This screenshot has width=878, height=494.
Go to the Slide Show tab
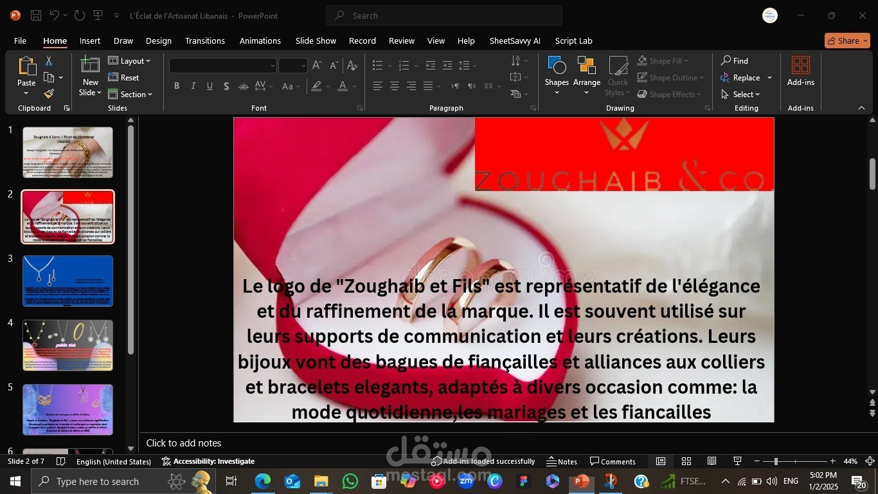tap(316, 41)
